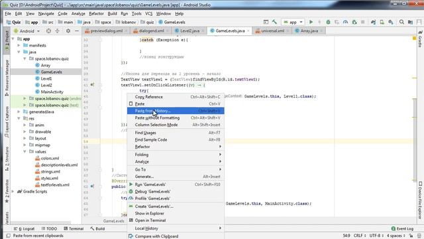The width and height of the screenshot is (424, 239).
Task: Collapse the java folder
Action: click(x=19, y=52)
